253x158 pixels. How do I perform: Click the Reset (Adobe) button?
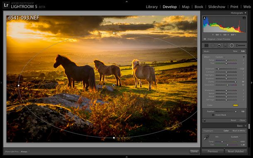[x=236, y=151]
